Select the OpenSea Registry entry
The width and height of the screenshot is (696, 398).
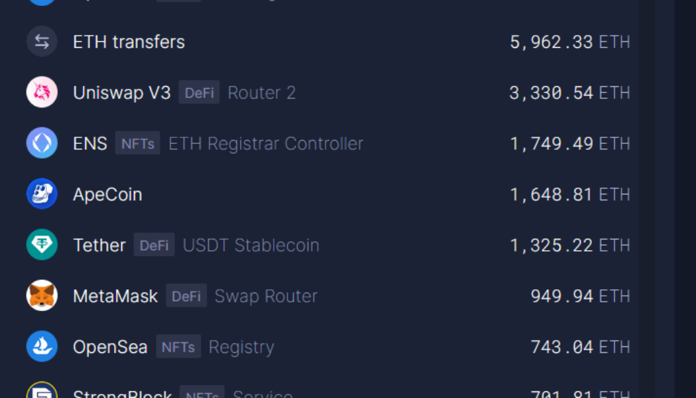coord(241,346)
